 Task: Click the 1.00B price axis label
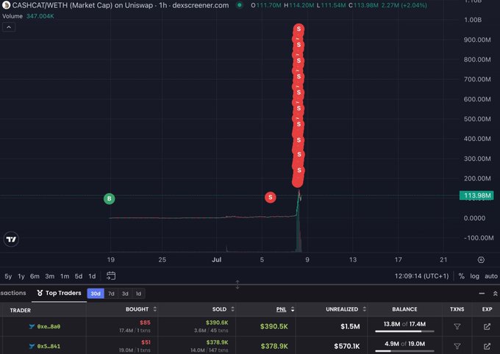(x=473, y=20)
